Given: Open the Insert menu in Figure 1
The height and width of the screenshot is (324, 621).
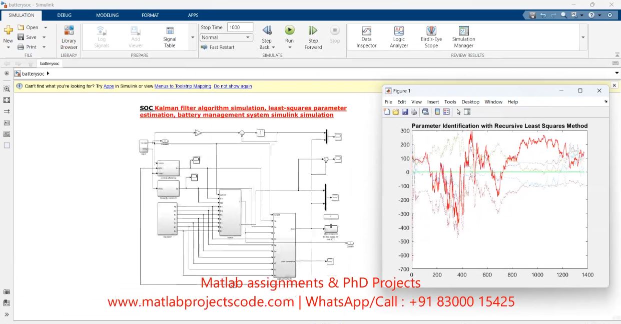Looking at the screenshot, I should tap(433, 101).
